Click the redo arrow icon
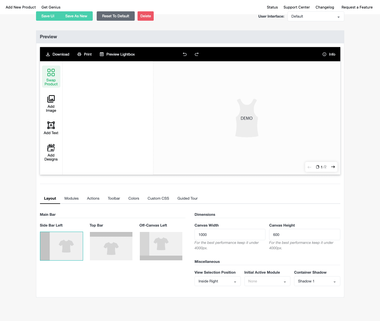380x321 pixels. point(197,54)
